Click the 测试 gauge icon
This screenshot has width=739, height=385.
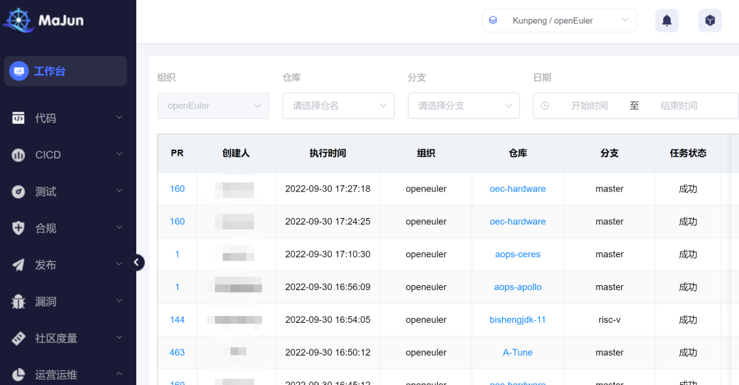pos(18,191)
